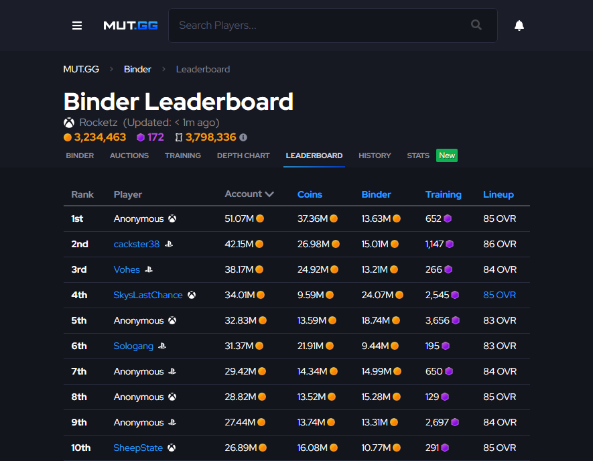Click training icon beside 1,147
The width and height of the screenshot is (593, 461).
coord(450,244)
